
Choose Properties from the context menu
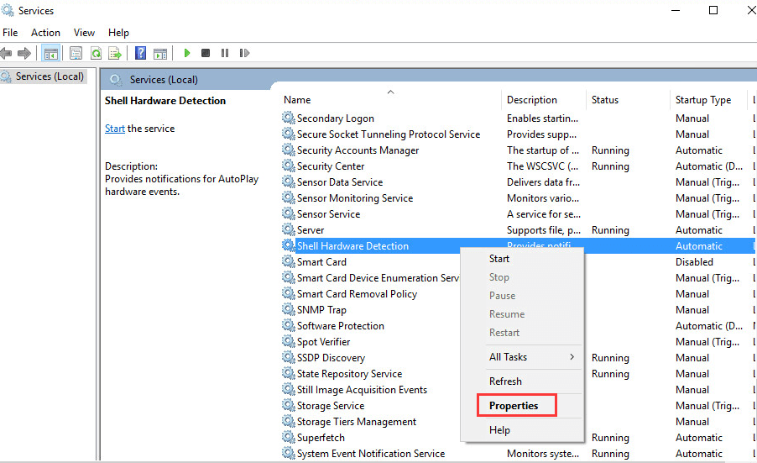tap(514, 405)
